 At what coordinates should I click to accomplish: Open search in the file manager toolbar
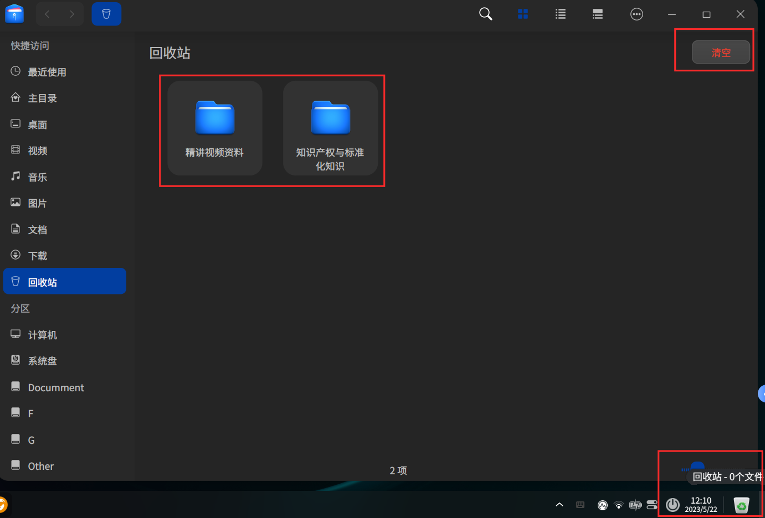click(x=485, y=14)
